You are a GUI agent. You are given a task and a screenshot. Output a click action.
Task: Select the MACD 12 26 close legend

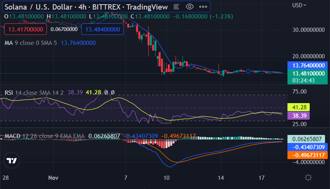coord(44,136)
